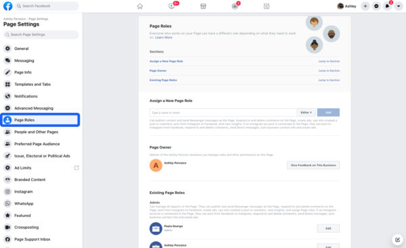
Task: Click the Instagram icon in sidebar
Action: [7, 192]
